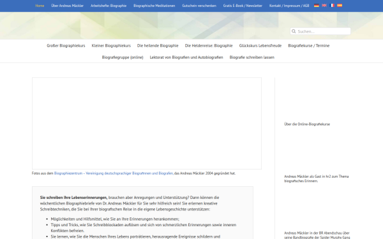Click bullet 'Möglichkeiten und Hilfsmittel' line
Image resolution: width=383 pixels, height=239 pixels.
[x=115, y=219]
